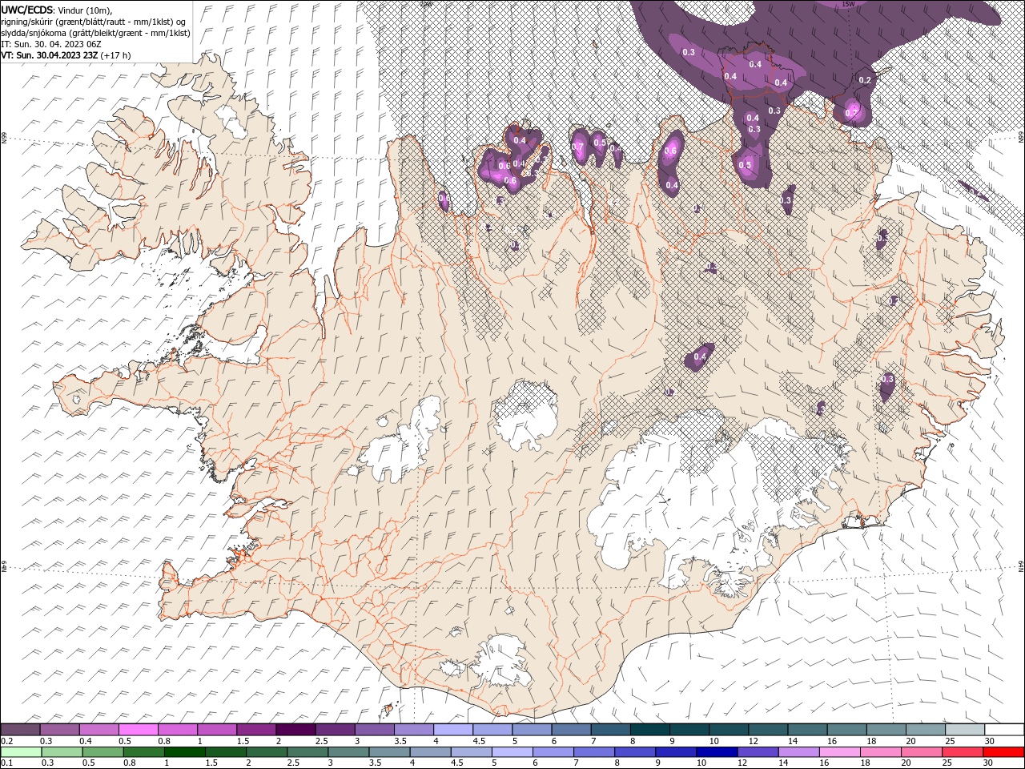1025x769 pixels.
Task: Pick the bright pink 0.5 swatch, upper legend row
Action: point(138,729)
